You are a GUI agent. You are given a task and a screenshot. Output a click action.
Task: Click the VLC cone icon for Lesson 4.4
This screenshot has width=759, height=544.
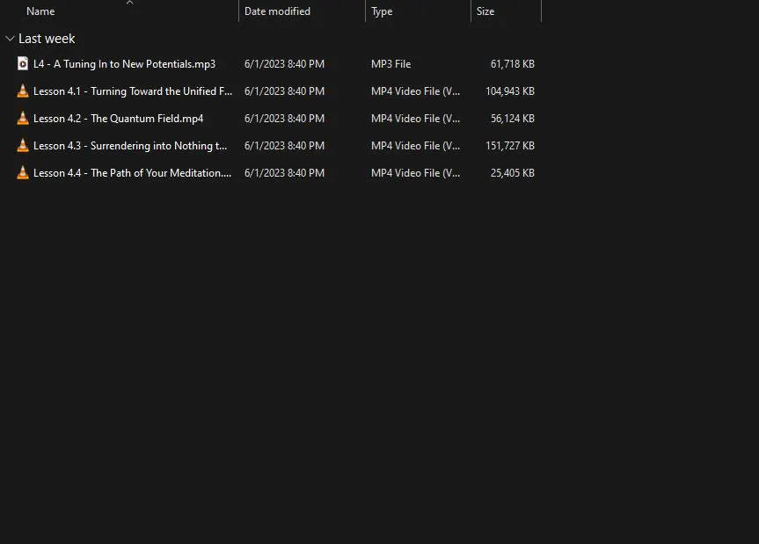tap(23, 173)
